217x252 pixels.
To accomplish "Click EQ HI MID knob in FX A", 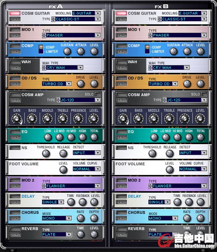I will click(71, 138).
